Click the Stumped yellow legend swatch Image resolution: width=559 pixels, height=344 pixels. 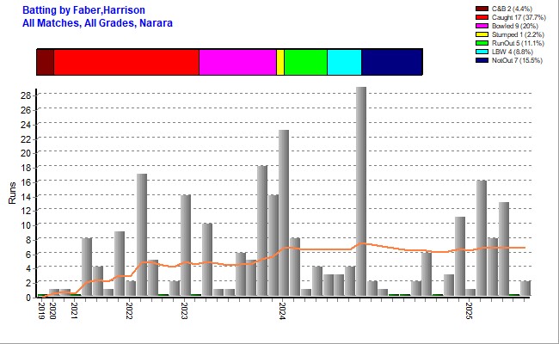point(481,34)
